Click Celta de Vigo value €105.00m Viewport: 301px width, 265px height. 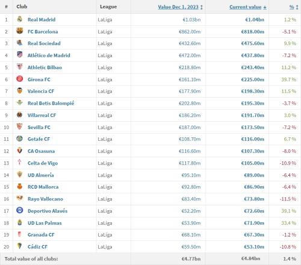[253, 163]
